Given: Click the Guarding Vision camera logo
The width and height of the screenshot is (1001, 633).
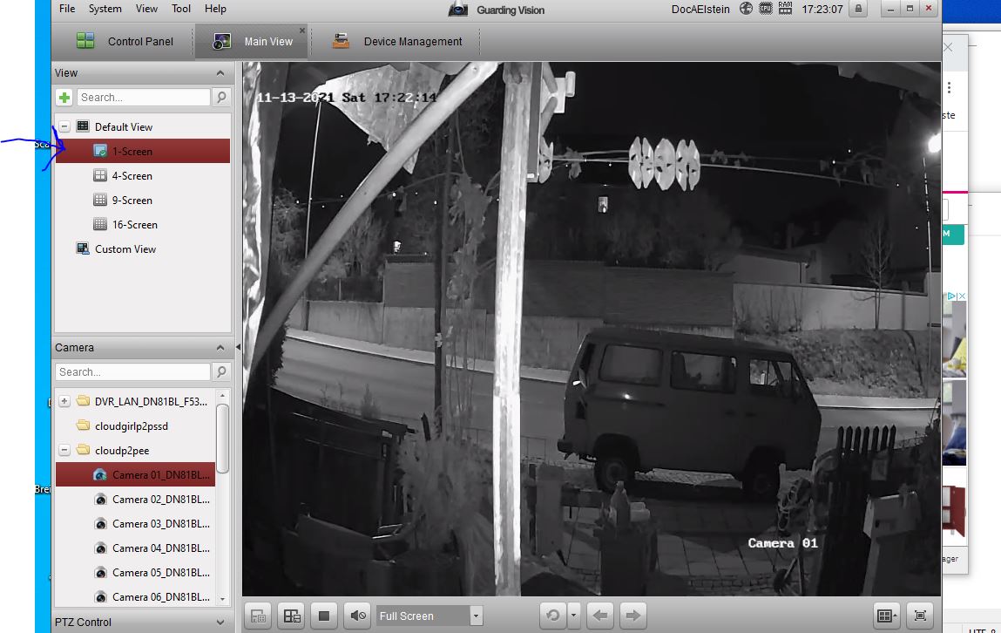Looking at the screenshot, I should pyautogui.click(x=457, y=9).
